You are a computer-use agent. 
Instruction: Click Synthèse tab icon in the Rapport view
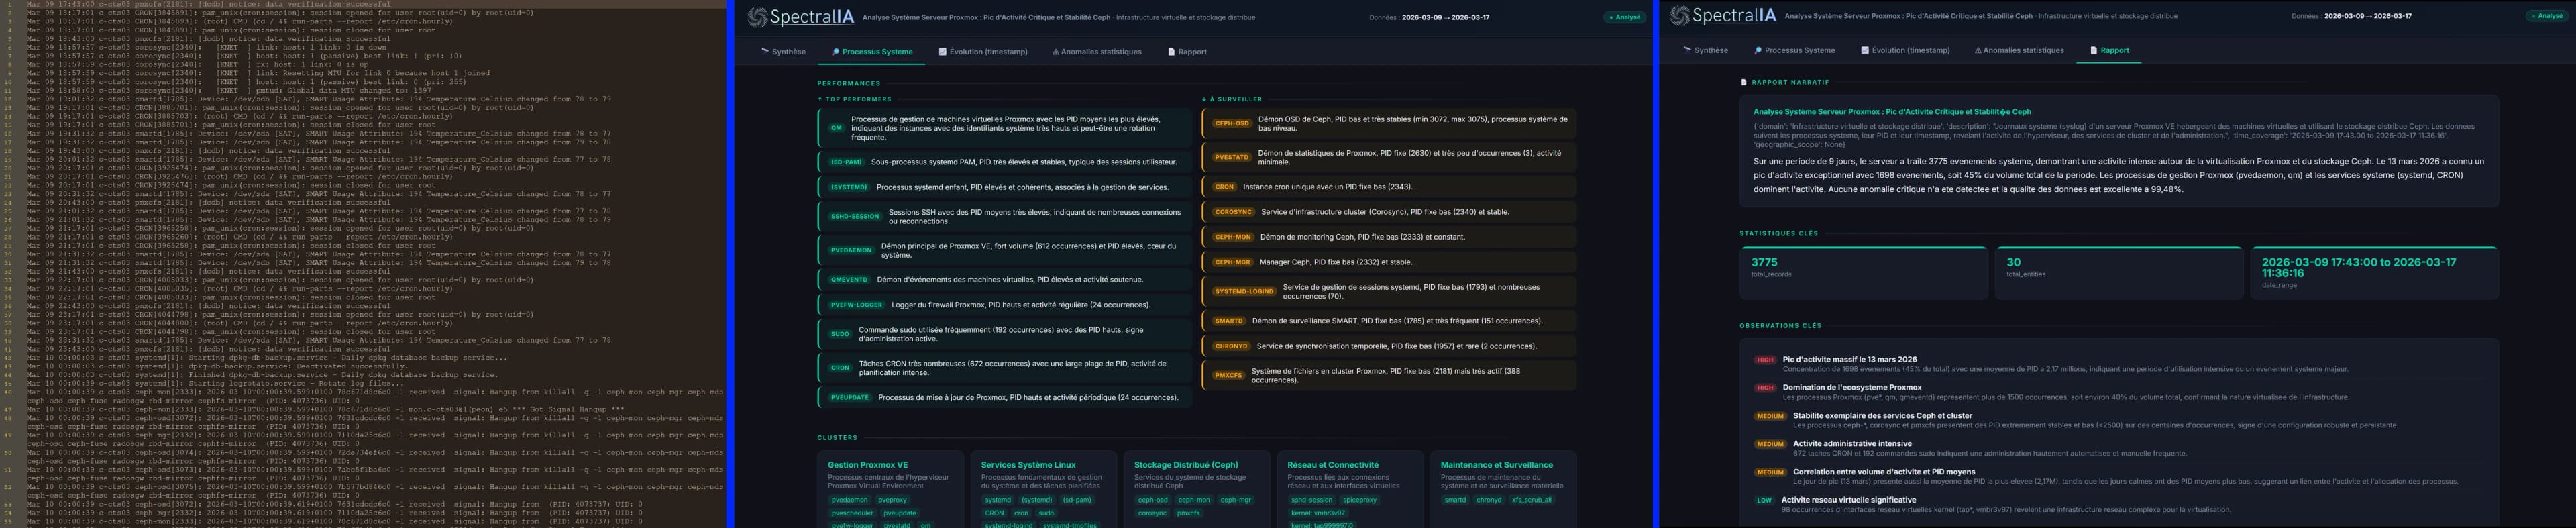1687,50
